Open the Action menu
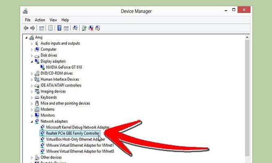Screen dimensions: 272x163 pyautogui.click(x=40, y=20)
